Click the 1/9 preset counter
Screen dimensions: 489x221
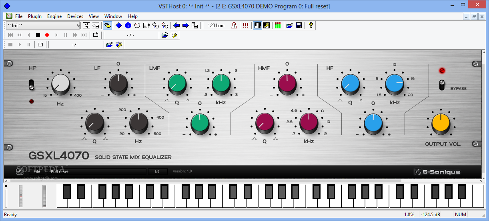pyautogui.click(x=157, y=171)
